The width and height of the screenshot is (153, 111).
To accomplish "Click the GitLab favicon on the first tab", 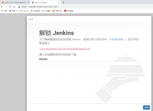I will coord(3,2).
